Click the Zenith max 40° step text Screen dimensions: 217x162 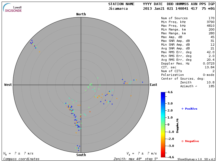(x=136, y=159)
